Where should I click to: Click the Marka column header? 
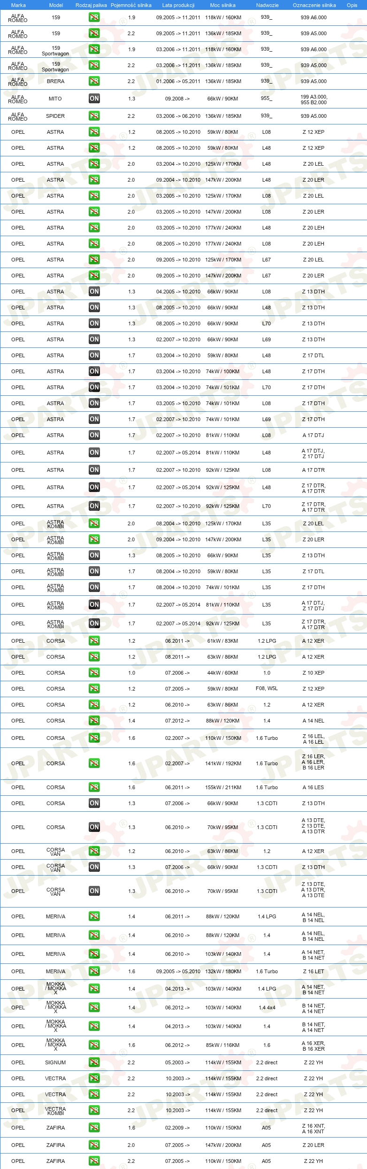18,5
